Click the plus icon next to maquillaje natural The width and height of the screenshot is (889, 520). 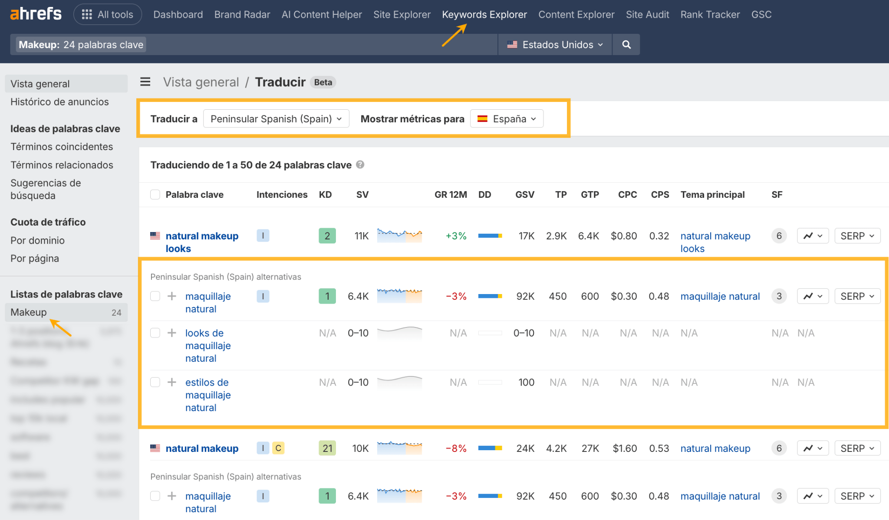click(172, 296)
